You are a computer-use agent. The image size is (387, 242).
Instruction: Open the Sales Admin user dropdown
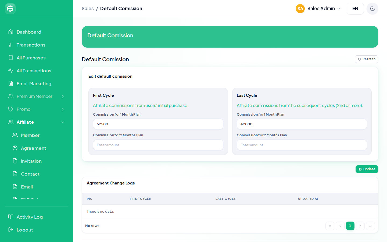coord(318,9)
